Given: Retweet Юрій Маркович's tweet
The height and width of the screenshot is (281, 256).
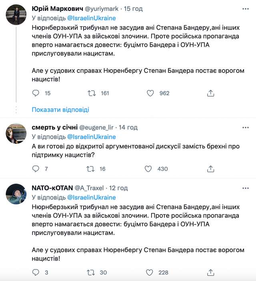Looking at the screenshot, I should pos(92,93).
